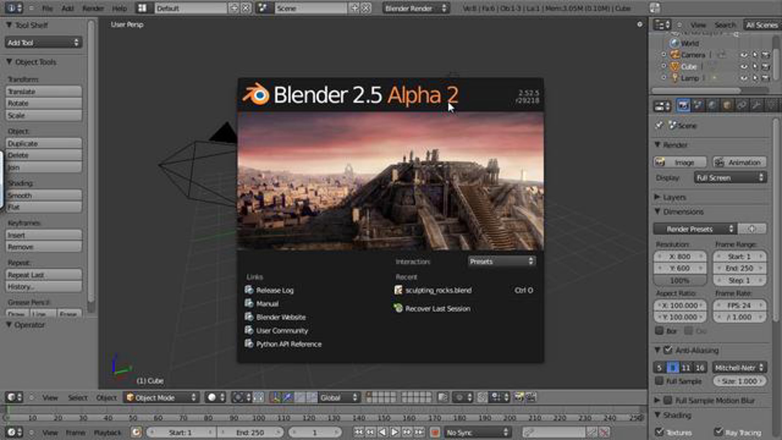Jump to the last frame in timeline
The width and height of the screenshot is (782, 440).
419,432
